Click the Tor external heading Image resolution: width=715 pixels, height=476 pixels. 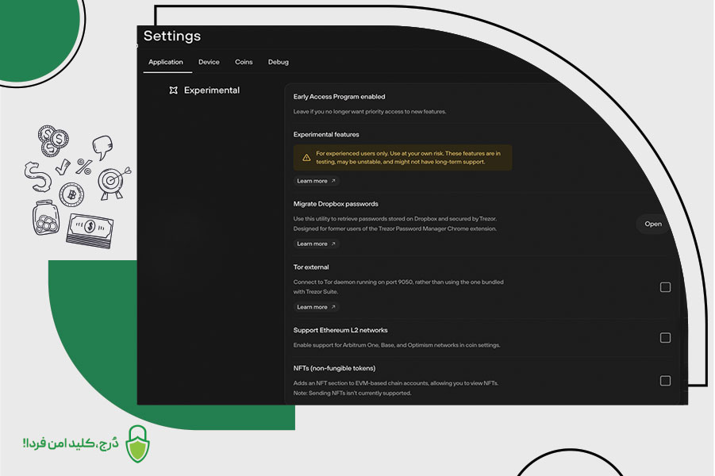(311, 267)
